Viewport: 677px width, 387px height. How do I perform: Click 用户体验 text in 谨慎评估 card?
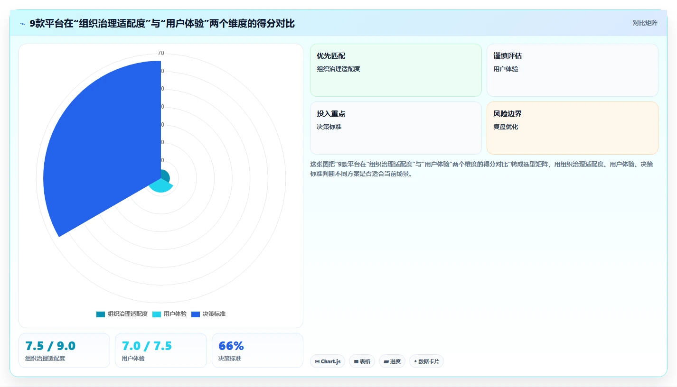[x=506, y=69]
